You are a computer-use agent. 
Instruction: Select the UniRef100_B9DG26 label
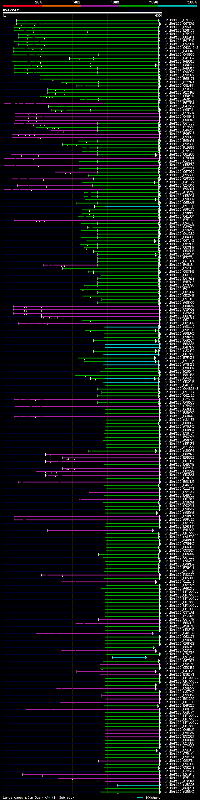(179, 458)
